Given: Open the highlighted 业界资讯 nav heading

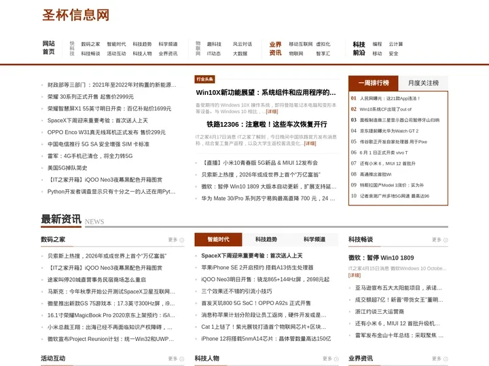Looking at the screenshot, I should pyautogui.click(x=275, y=49).
